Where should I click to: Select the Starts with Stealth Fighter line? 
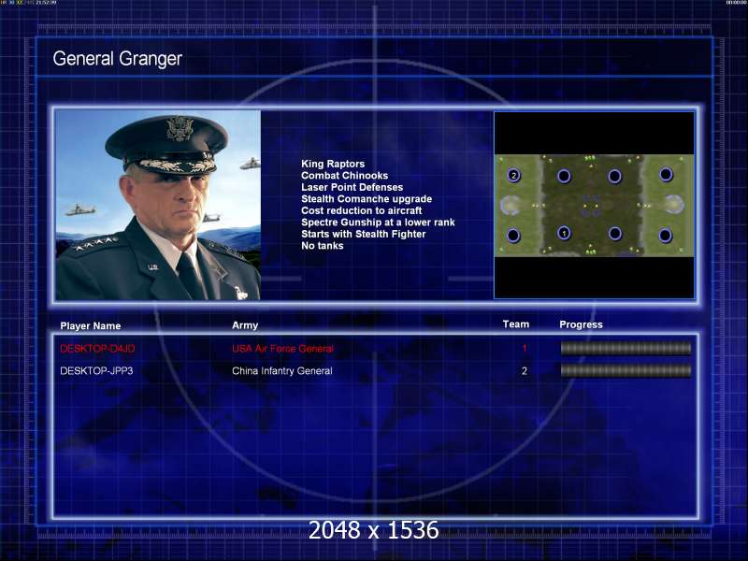point(364,234)
